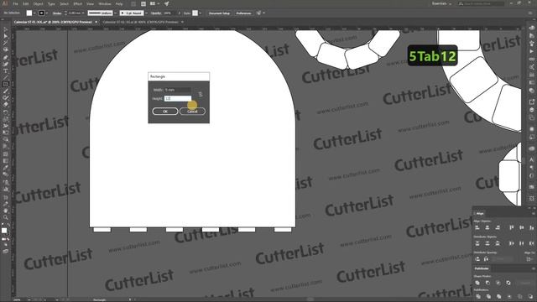Click Pathfinder Trim icon

pos(488,296)
